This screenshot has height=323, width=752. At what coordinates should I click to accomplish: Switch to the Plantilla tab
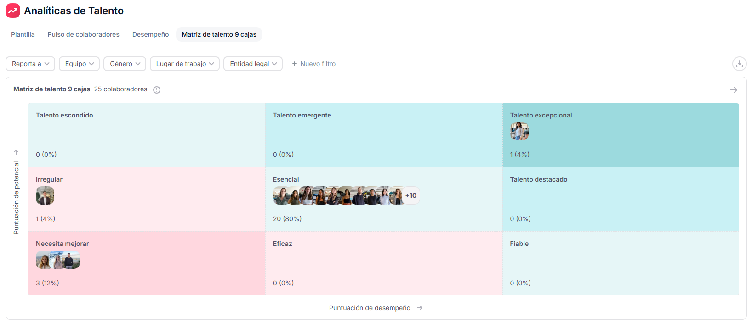click(x=23, y=34)
